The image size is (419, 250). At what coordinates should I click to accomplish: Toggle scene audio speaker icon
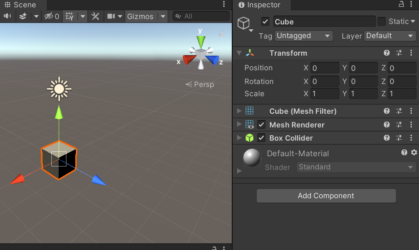click(x=7, y=16)
